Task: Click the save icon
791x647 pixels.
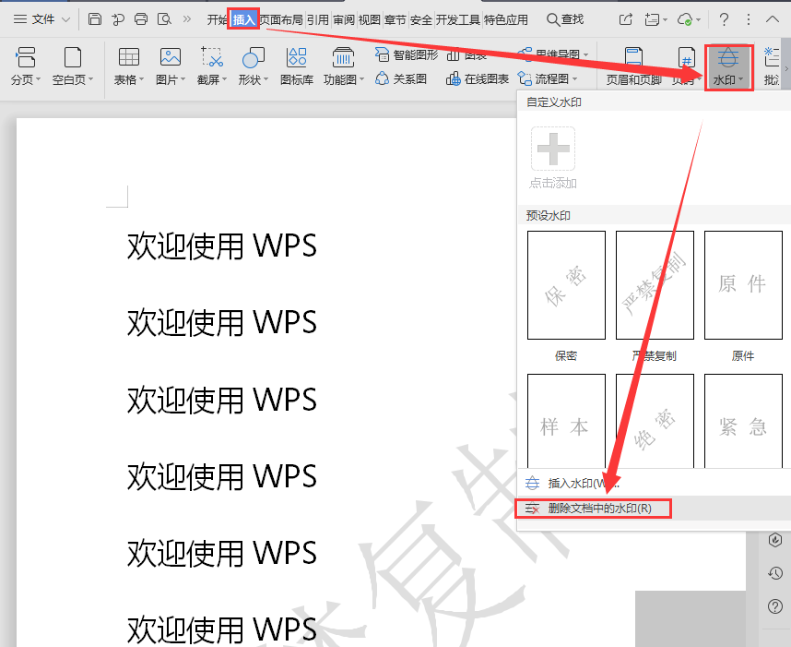Action: (94, 19)
